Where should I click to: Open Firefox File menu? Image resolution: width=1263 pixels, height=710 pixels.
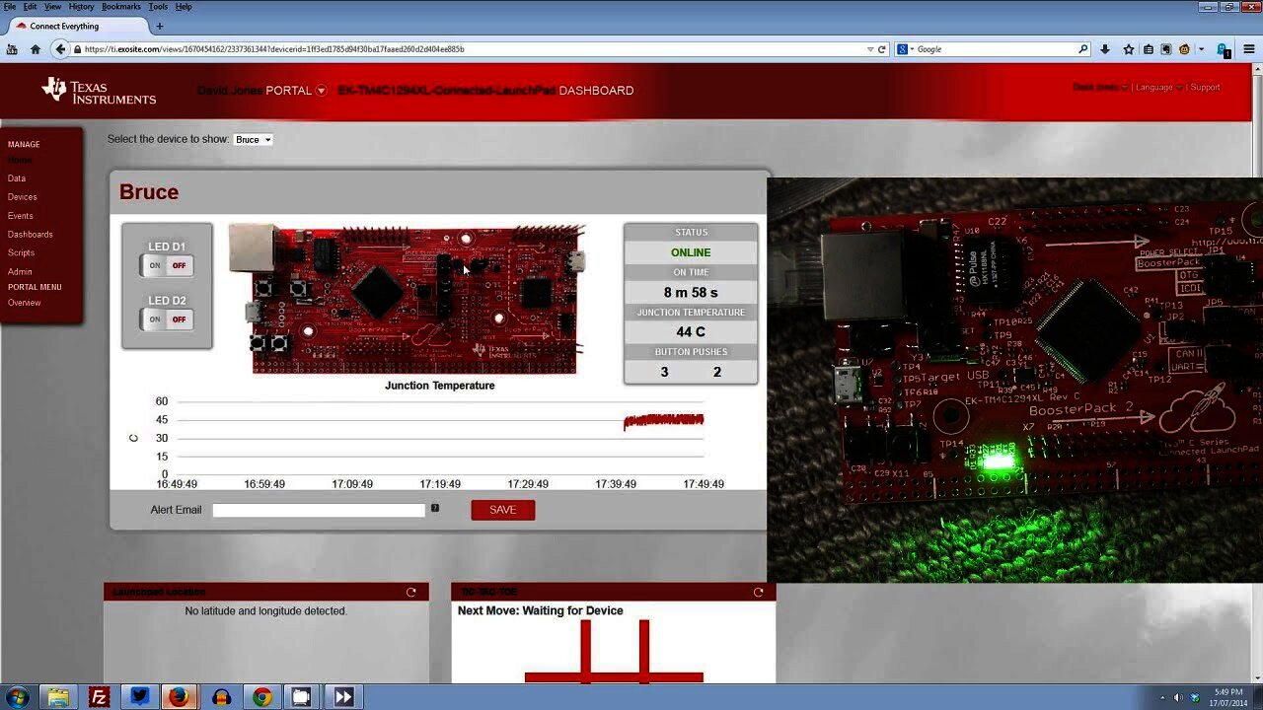tap(10, 7)
